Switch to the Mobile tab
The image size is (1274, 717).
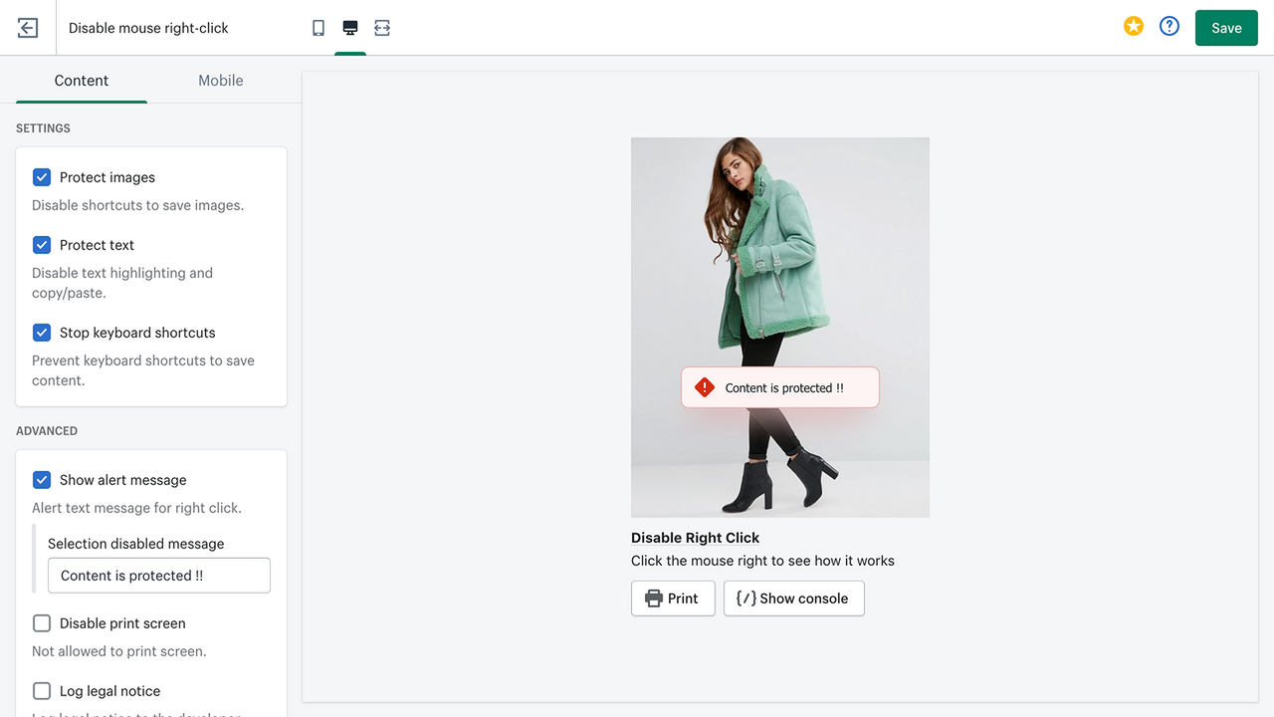tap(221, 81)
